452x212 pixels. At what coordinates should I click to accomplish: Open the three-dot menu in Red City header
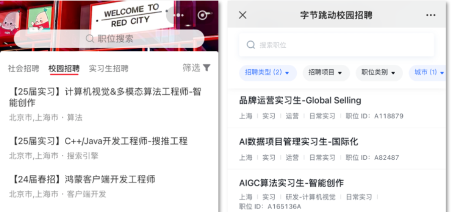tap(178, 15)
